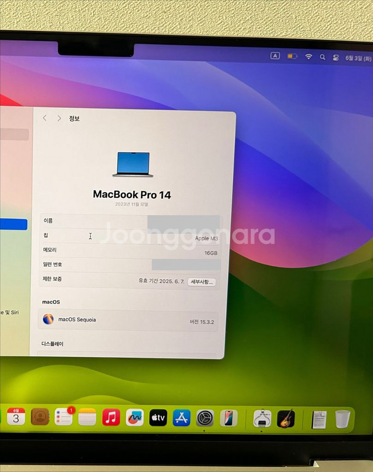Open the Siri sidebar item in Settings
The width and height of the screenshot is (373, 472).
click(9, 313)
